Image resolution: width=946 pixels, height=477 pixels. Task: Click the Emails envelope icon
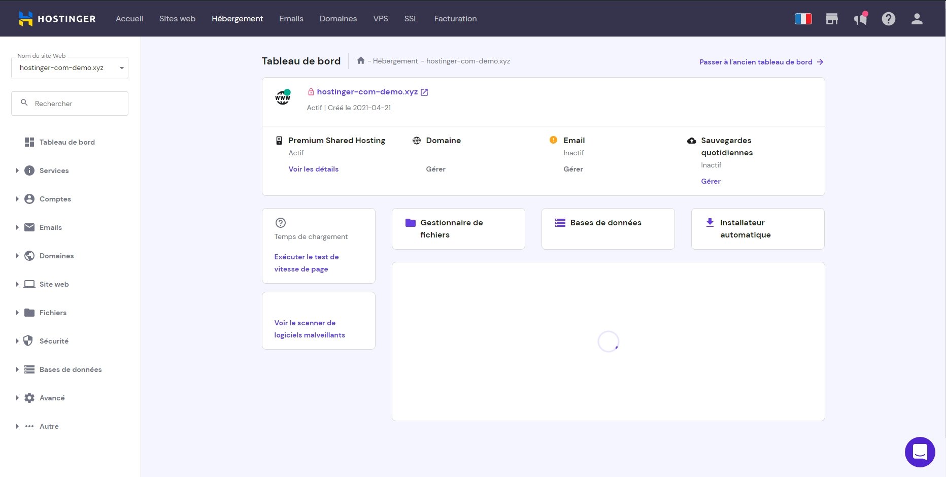29,227
